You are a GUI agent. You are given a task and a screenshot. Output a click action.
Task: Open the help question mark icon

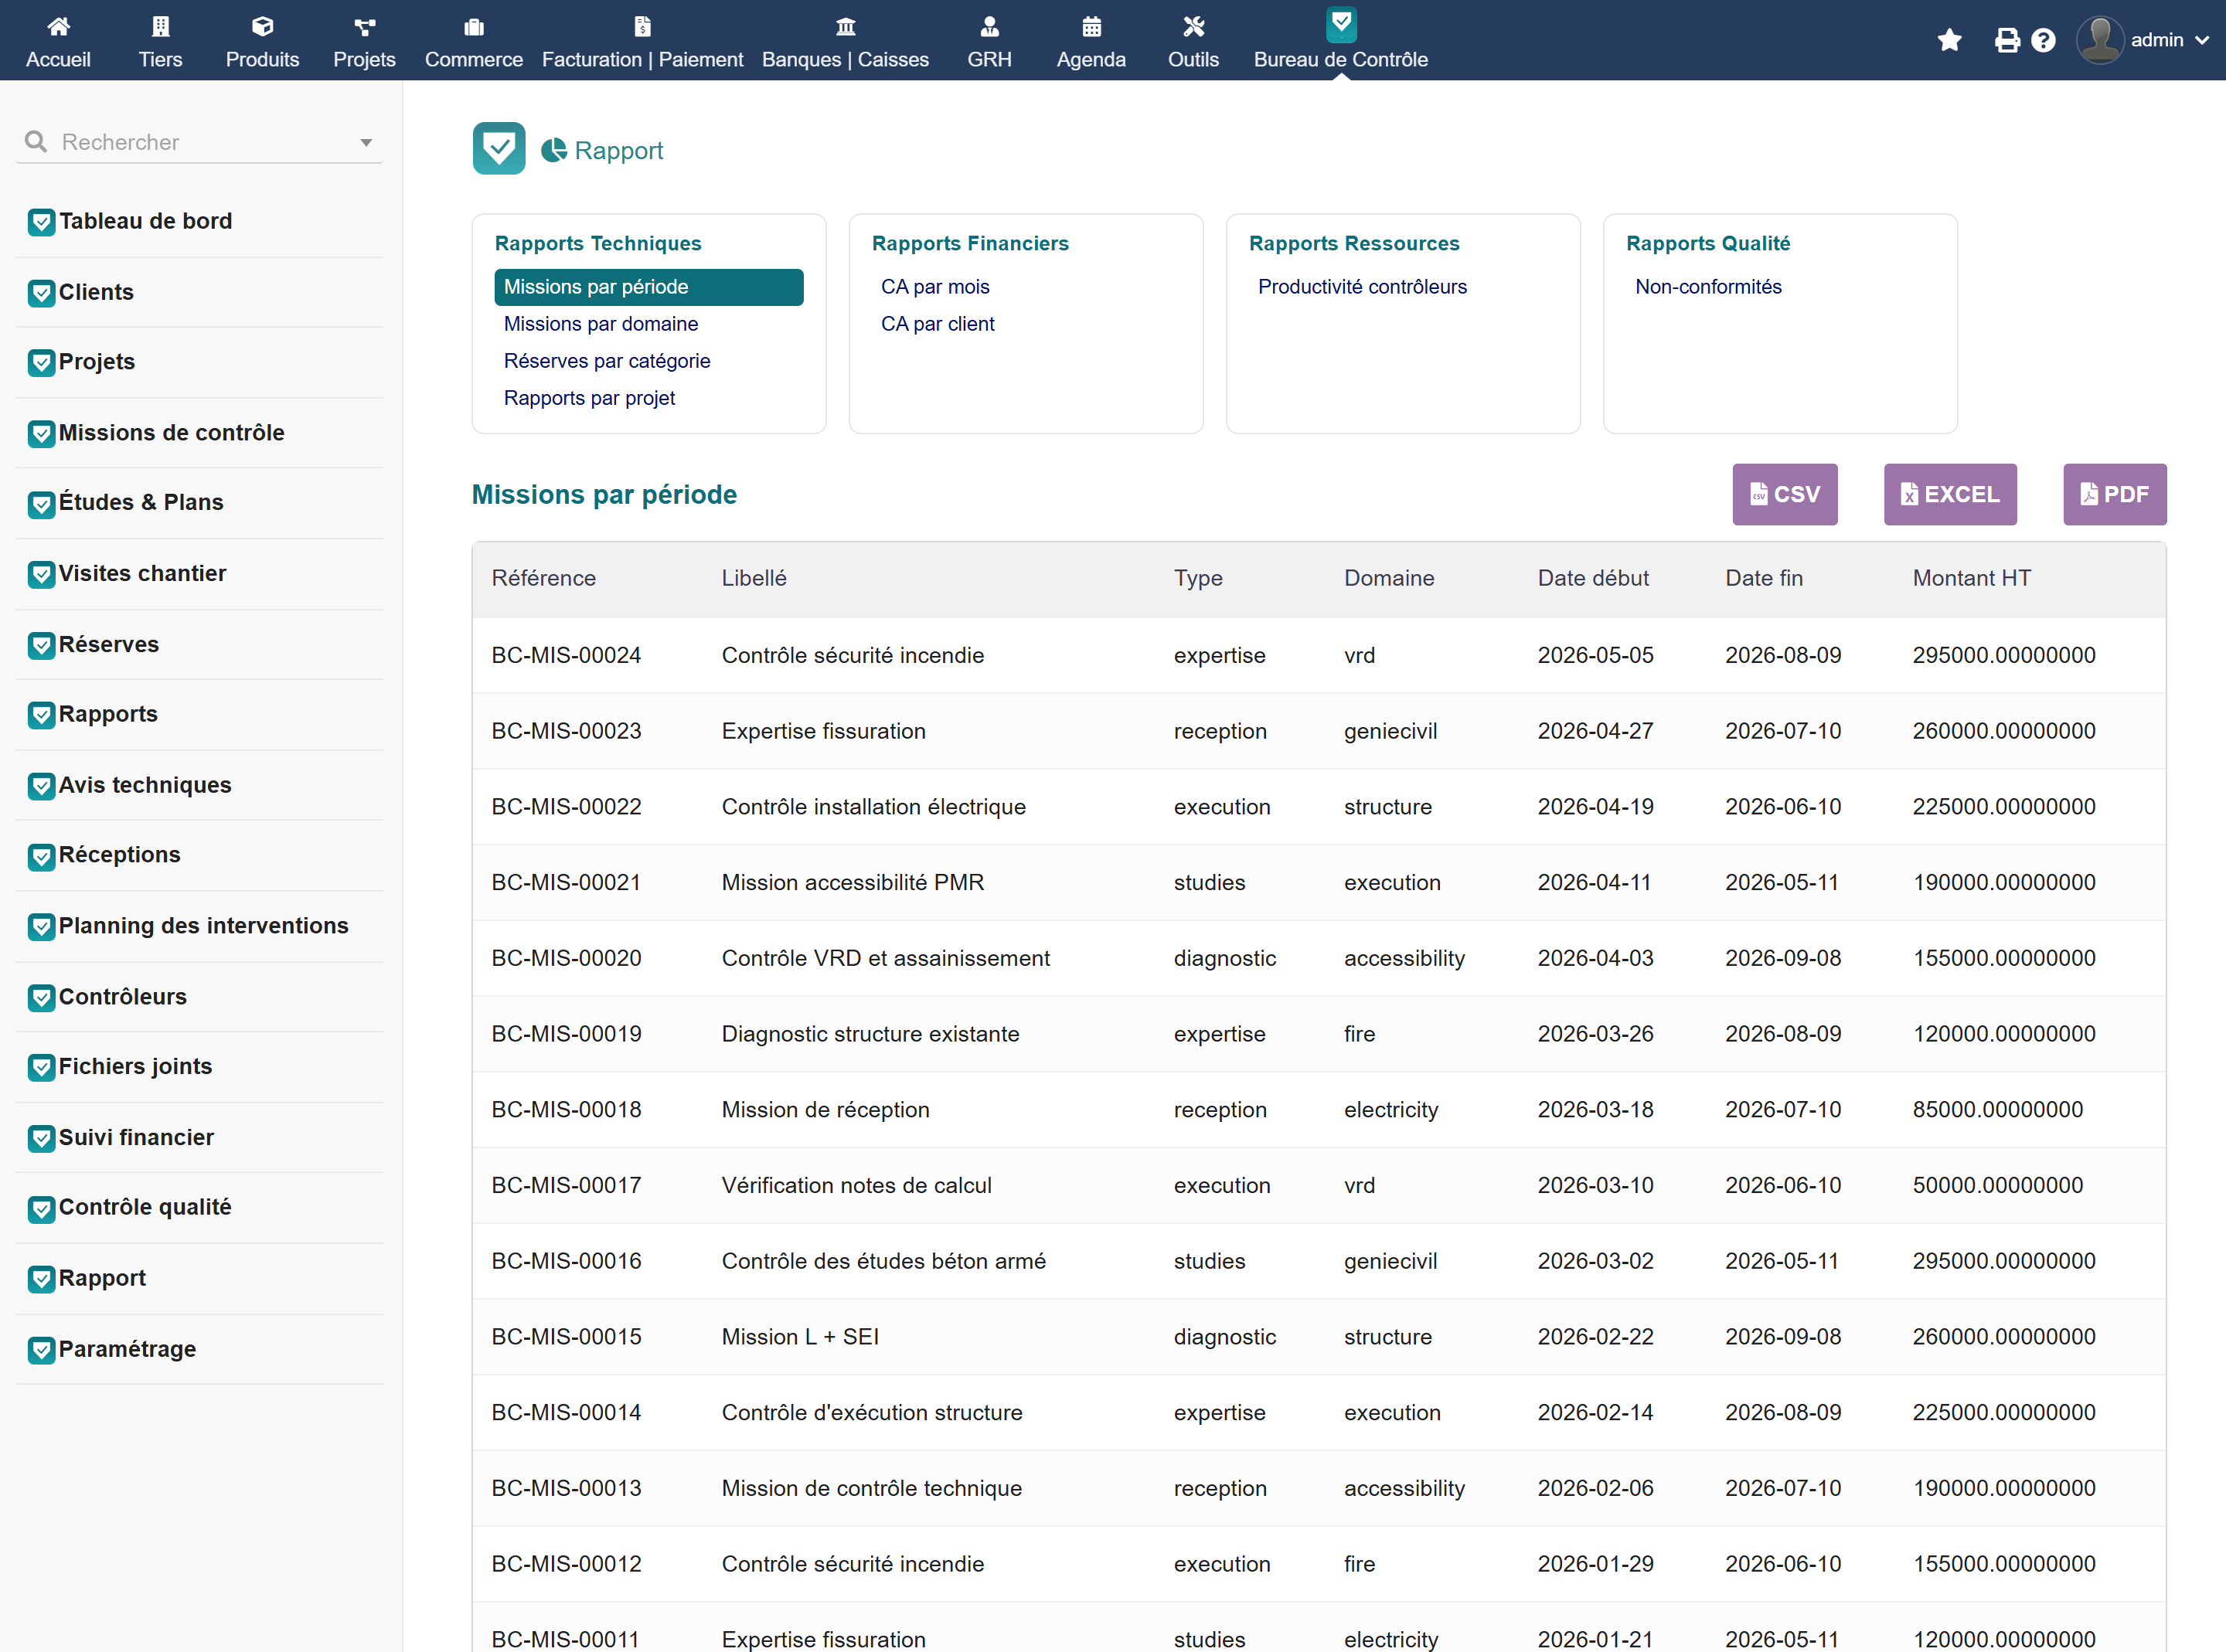click(x=2043, y=40)
